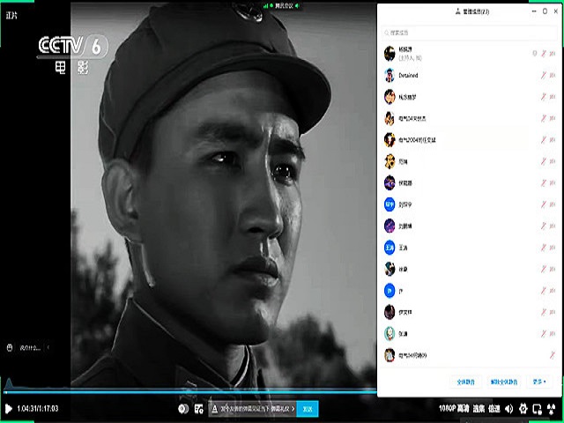The image size is (564, 423).
Task: Click the host's avatar in the 主持人 row
Action: 390,54
